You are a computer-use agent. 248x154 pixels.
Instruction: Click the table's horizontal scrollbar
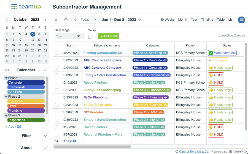click(x=92, y=147)
